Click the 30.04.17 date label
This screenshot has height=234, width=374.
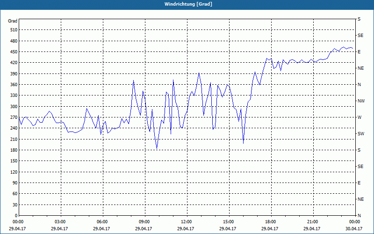point(354,228)
